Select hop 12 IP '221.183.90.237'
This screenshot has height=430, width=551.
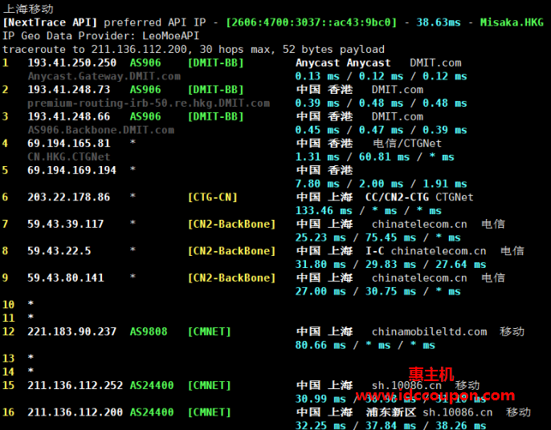coord(72,331)
